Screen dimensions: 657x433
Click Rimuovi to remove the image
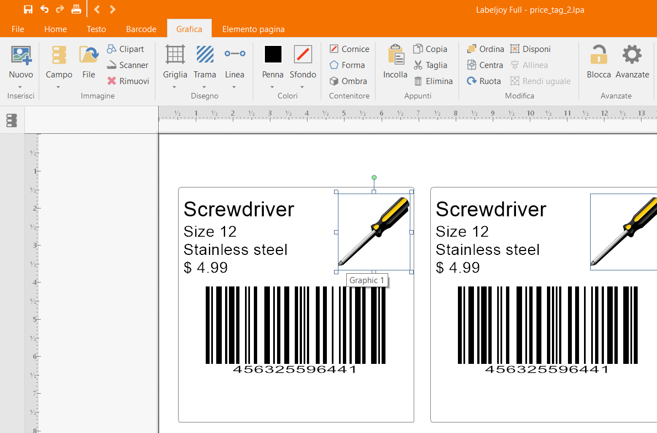(128, 81)
